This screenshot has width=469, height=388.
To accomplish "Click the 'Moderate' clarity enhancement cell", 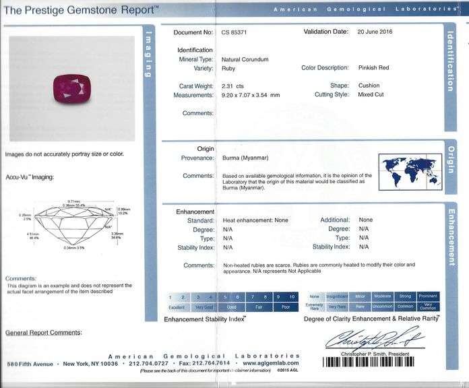I will pyautogui.click(x=383, y=296).
